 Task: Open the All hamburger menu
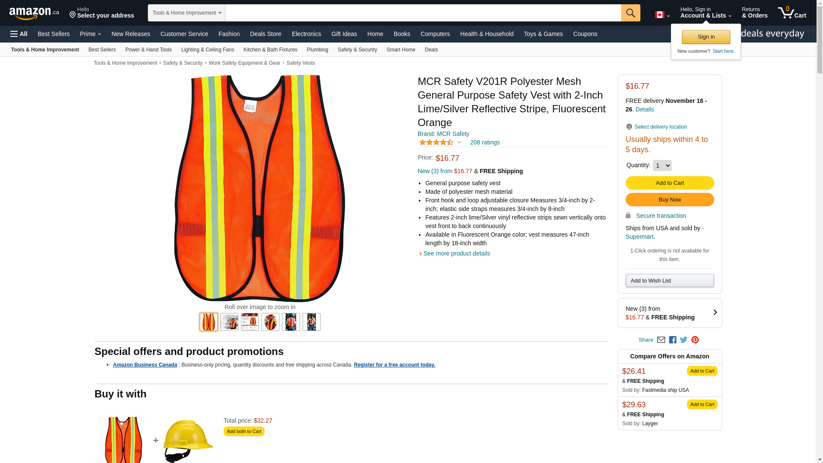19,34
